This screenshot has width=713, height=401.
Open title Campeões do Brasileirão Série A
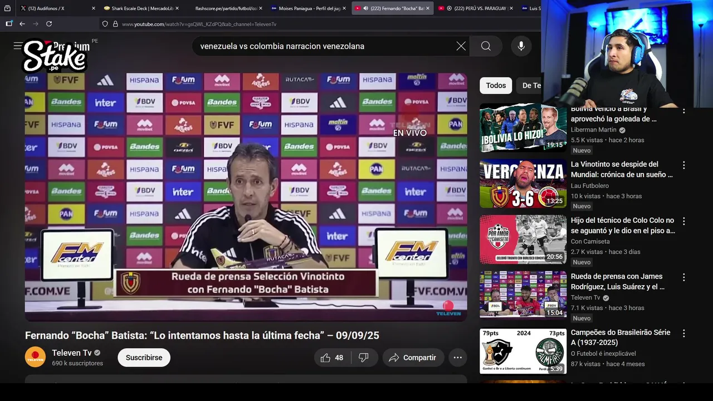pyautogui.click(x=621, y=338)
